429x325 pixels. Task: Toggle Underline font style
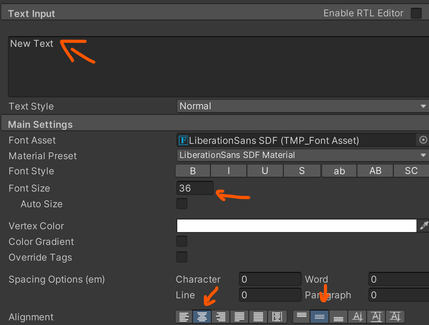click(x=265, y=171)
